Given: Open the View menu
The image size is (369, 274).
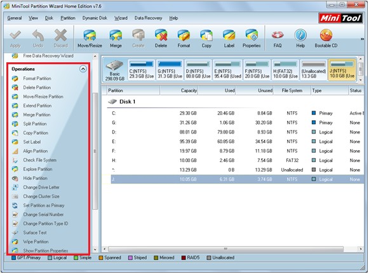Looking at the screenshot, I should point(33,18).
